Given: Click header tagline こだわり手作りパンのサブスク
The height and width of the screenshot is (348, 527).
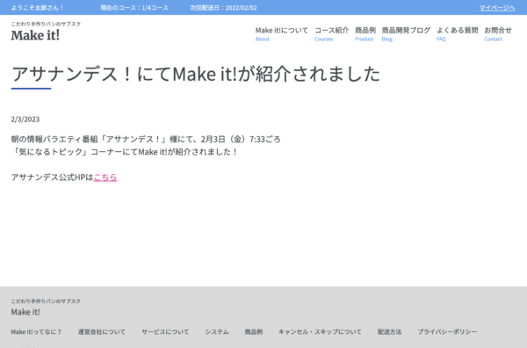Looking at the screenshot, I should click(x=46, y=24).
